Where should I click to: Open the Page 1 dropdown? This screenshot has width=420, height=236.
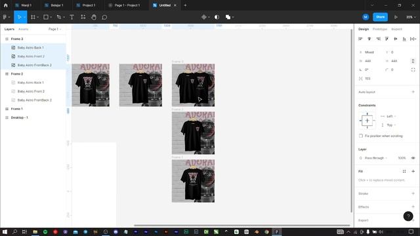coord(54,29)
